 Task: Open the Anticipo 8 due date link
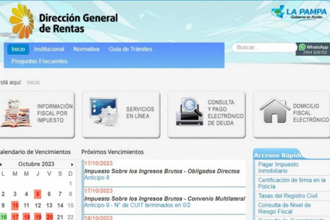[x=97, y=178]
